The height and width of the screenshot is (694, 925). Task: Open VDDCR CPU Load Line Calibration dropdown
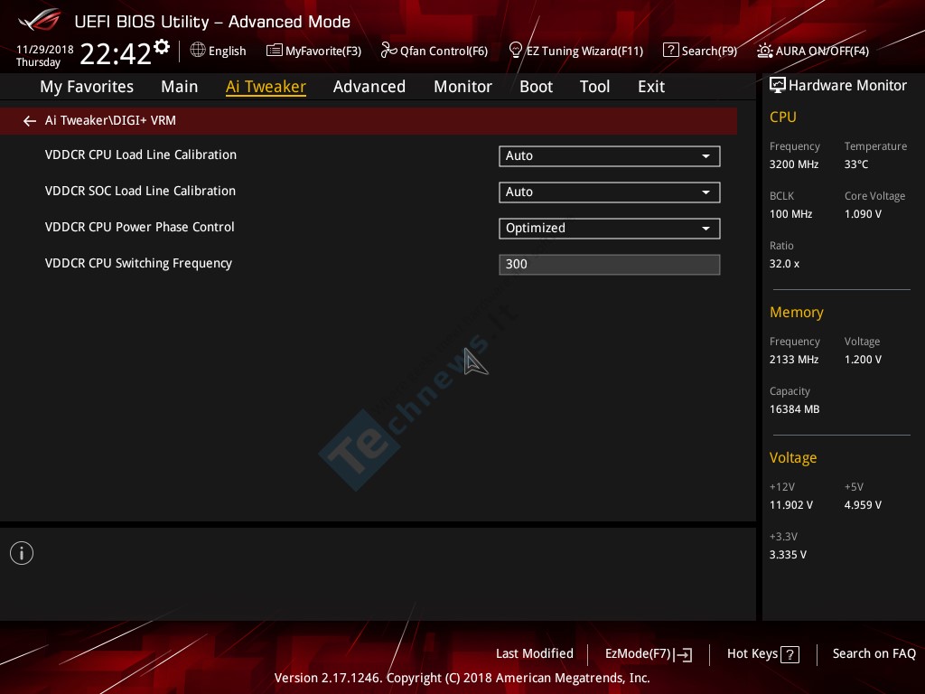610,155
